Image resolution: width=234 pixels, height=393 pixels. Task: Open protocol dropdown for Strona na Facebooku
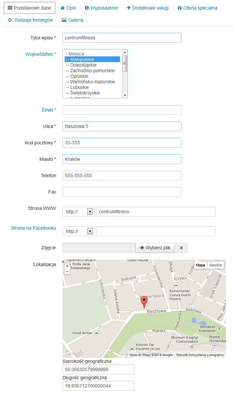79,232
